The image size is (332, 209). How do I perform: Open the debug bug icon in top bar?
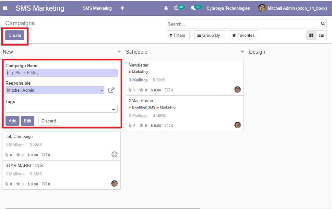[166, 8]
